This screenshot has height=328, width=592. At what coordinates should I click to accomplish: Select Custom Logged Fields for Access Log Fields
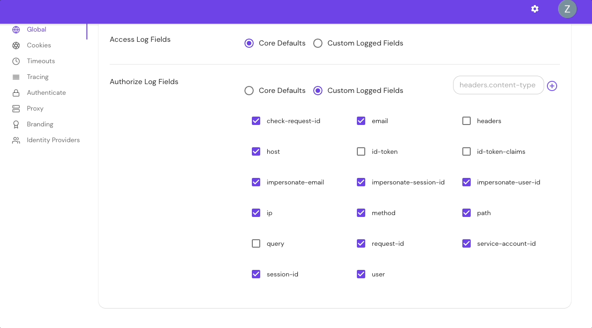[318, 43]
